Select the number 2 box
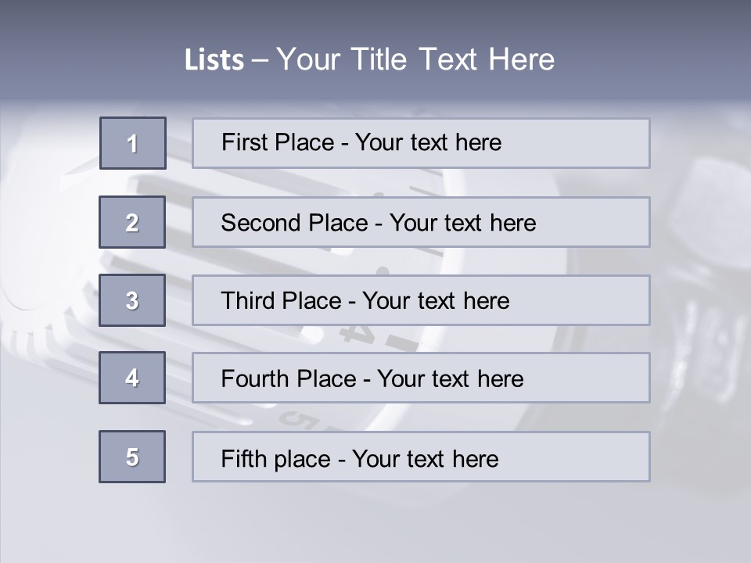The width and height of the screenshot is (751, 563). pyautogui.click(x=132, y=222)
